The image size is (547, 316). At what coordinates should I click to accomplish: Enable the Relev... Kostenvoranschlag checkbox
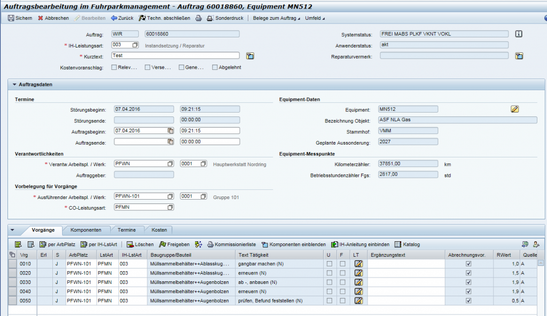point(114,68)
